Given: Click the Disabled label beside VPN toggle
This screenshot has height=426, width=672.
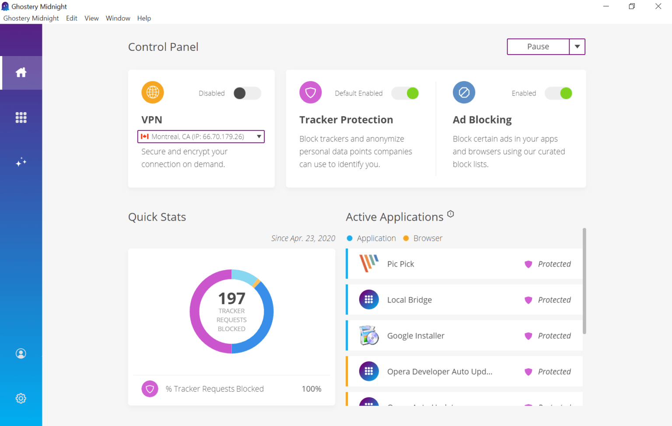Looking at the screenshot, I should (212, 93).
